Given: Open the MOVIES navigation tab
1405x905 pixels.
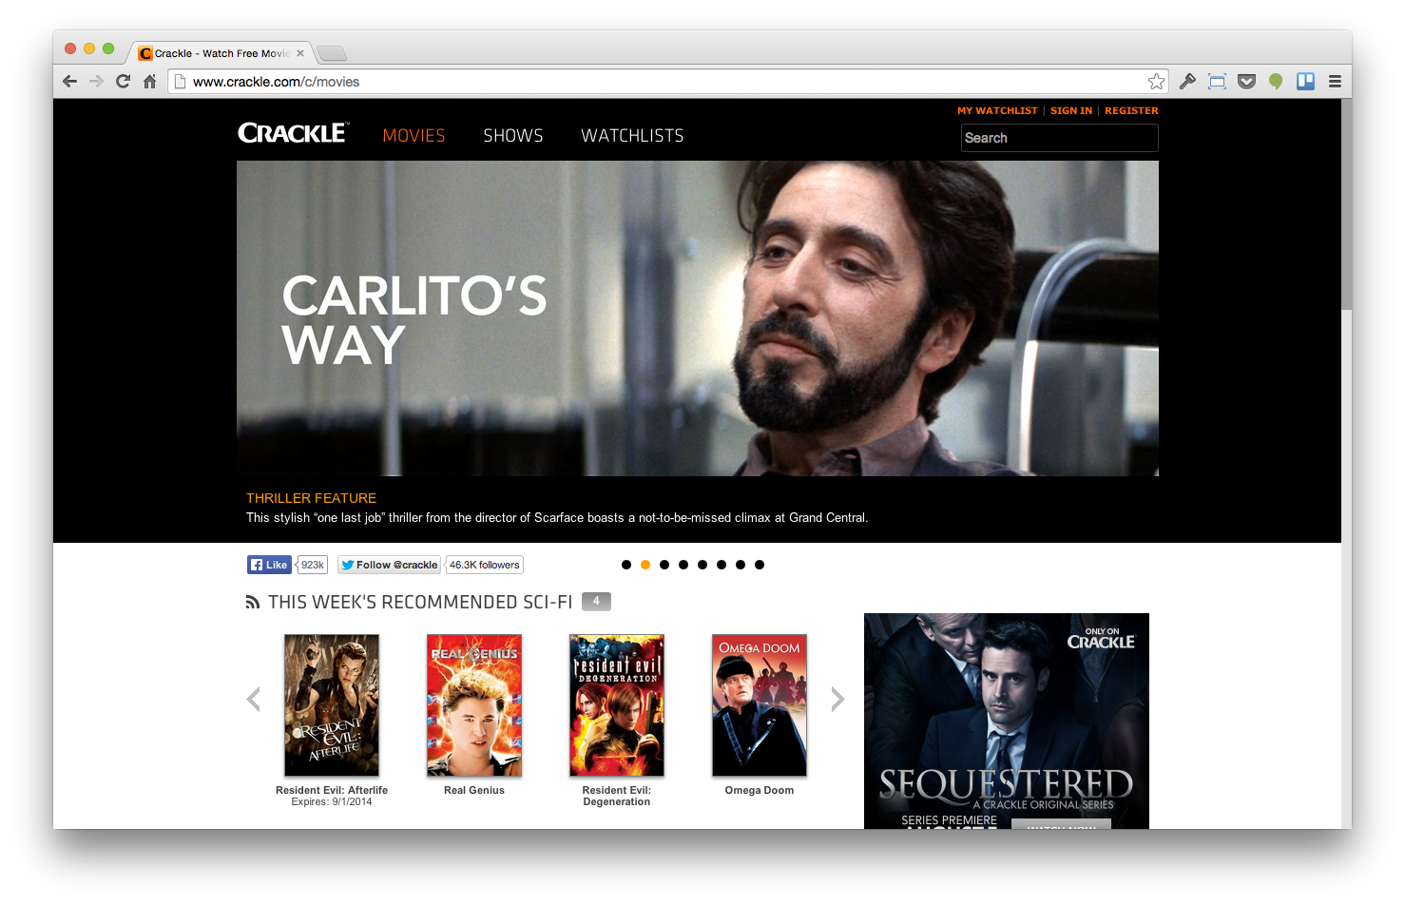Looking at the screenshot, I should pyautogui.click(x=414, y=136).
